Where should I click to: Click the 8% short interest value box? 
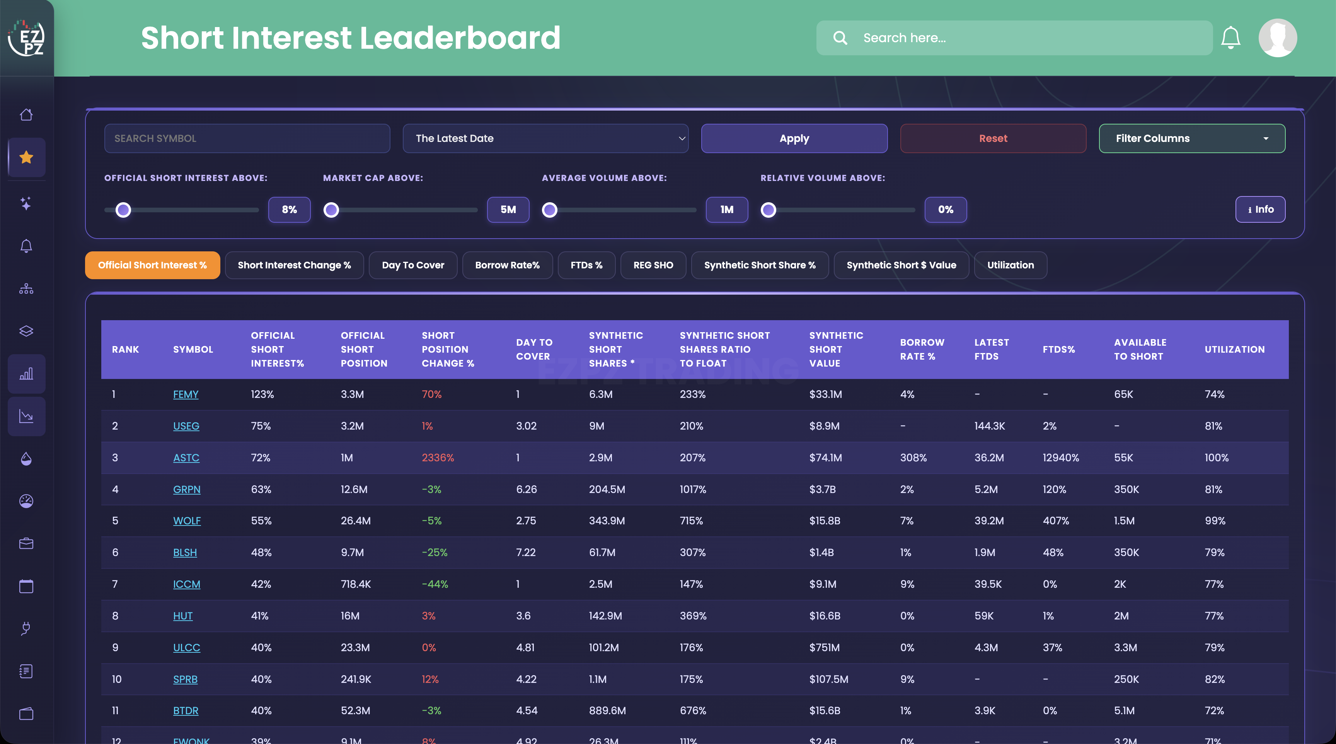(290, 210)
